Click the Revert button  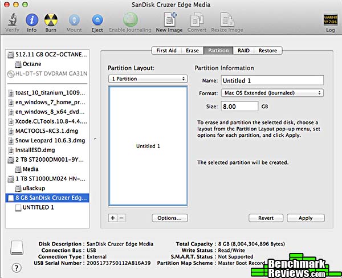pos(266,218)
